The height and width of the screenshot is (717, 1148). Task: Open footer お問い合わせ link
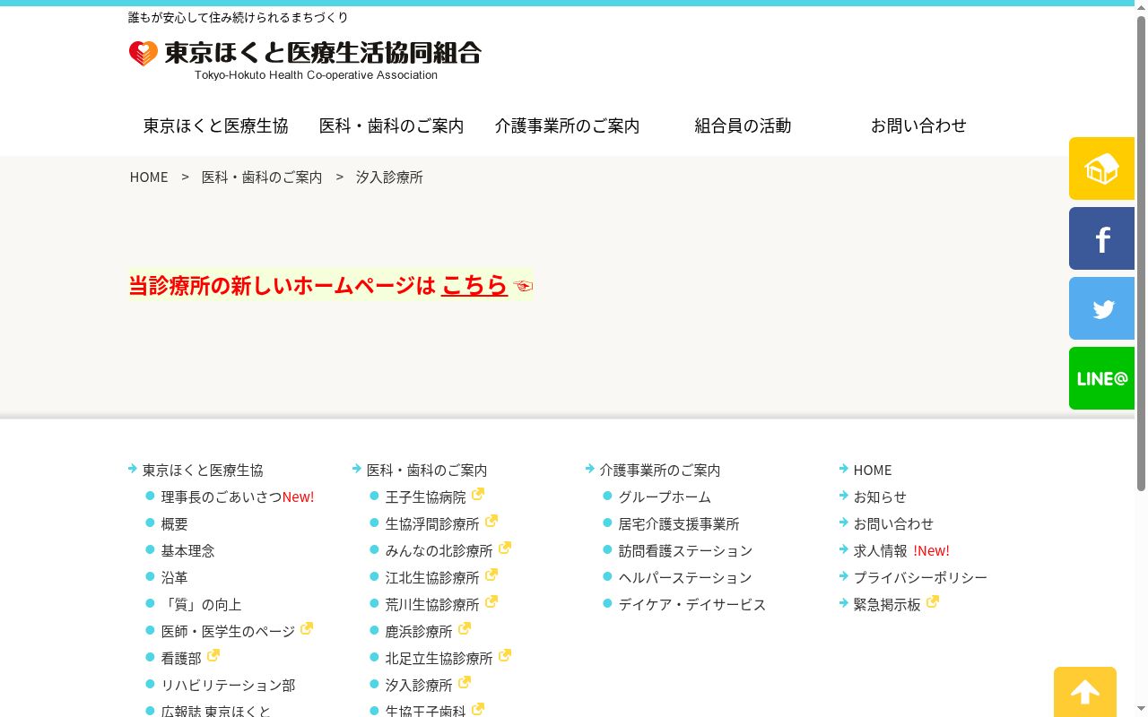893,523
